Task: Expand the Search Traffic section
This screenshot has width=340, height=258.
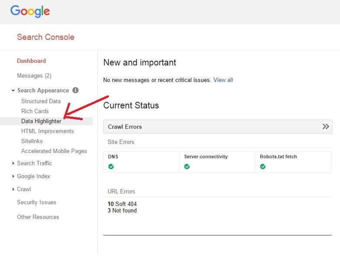Action: pos(13,163)
